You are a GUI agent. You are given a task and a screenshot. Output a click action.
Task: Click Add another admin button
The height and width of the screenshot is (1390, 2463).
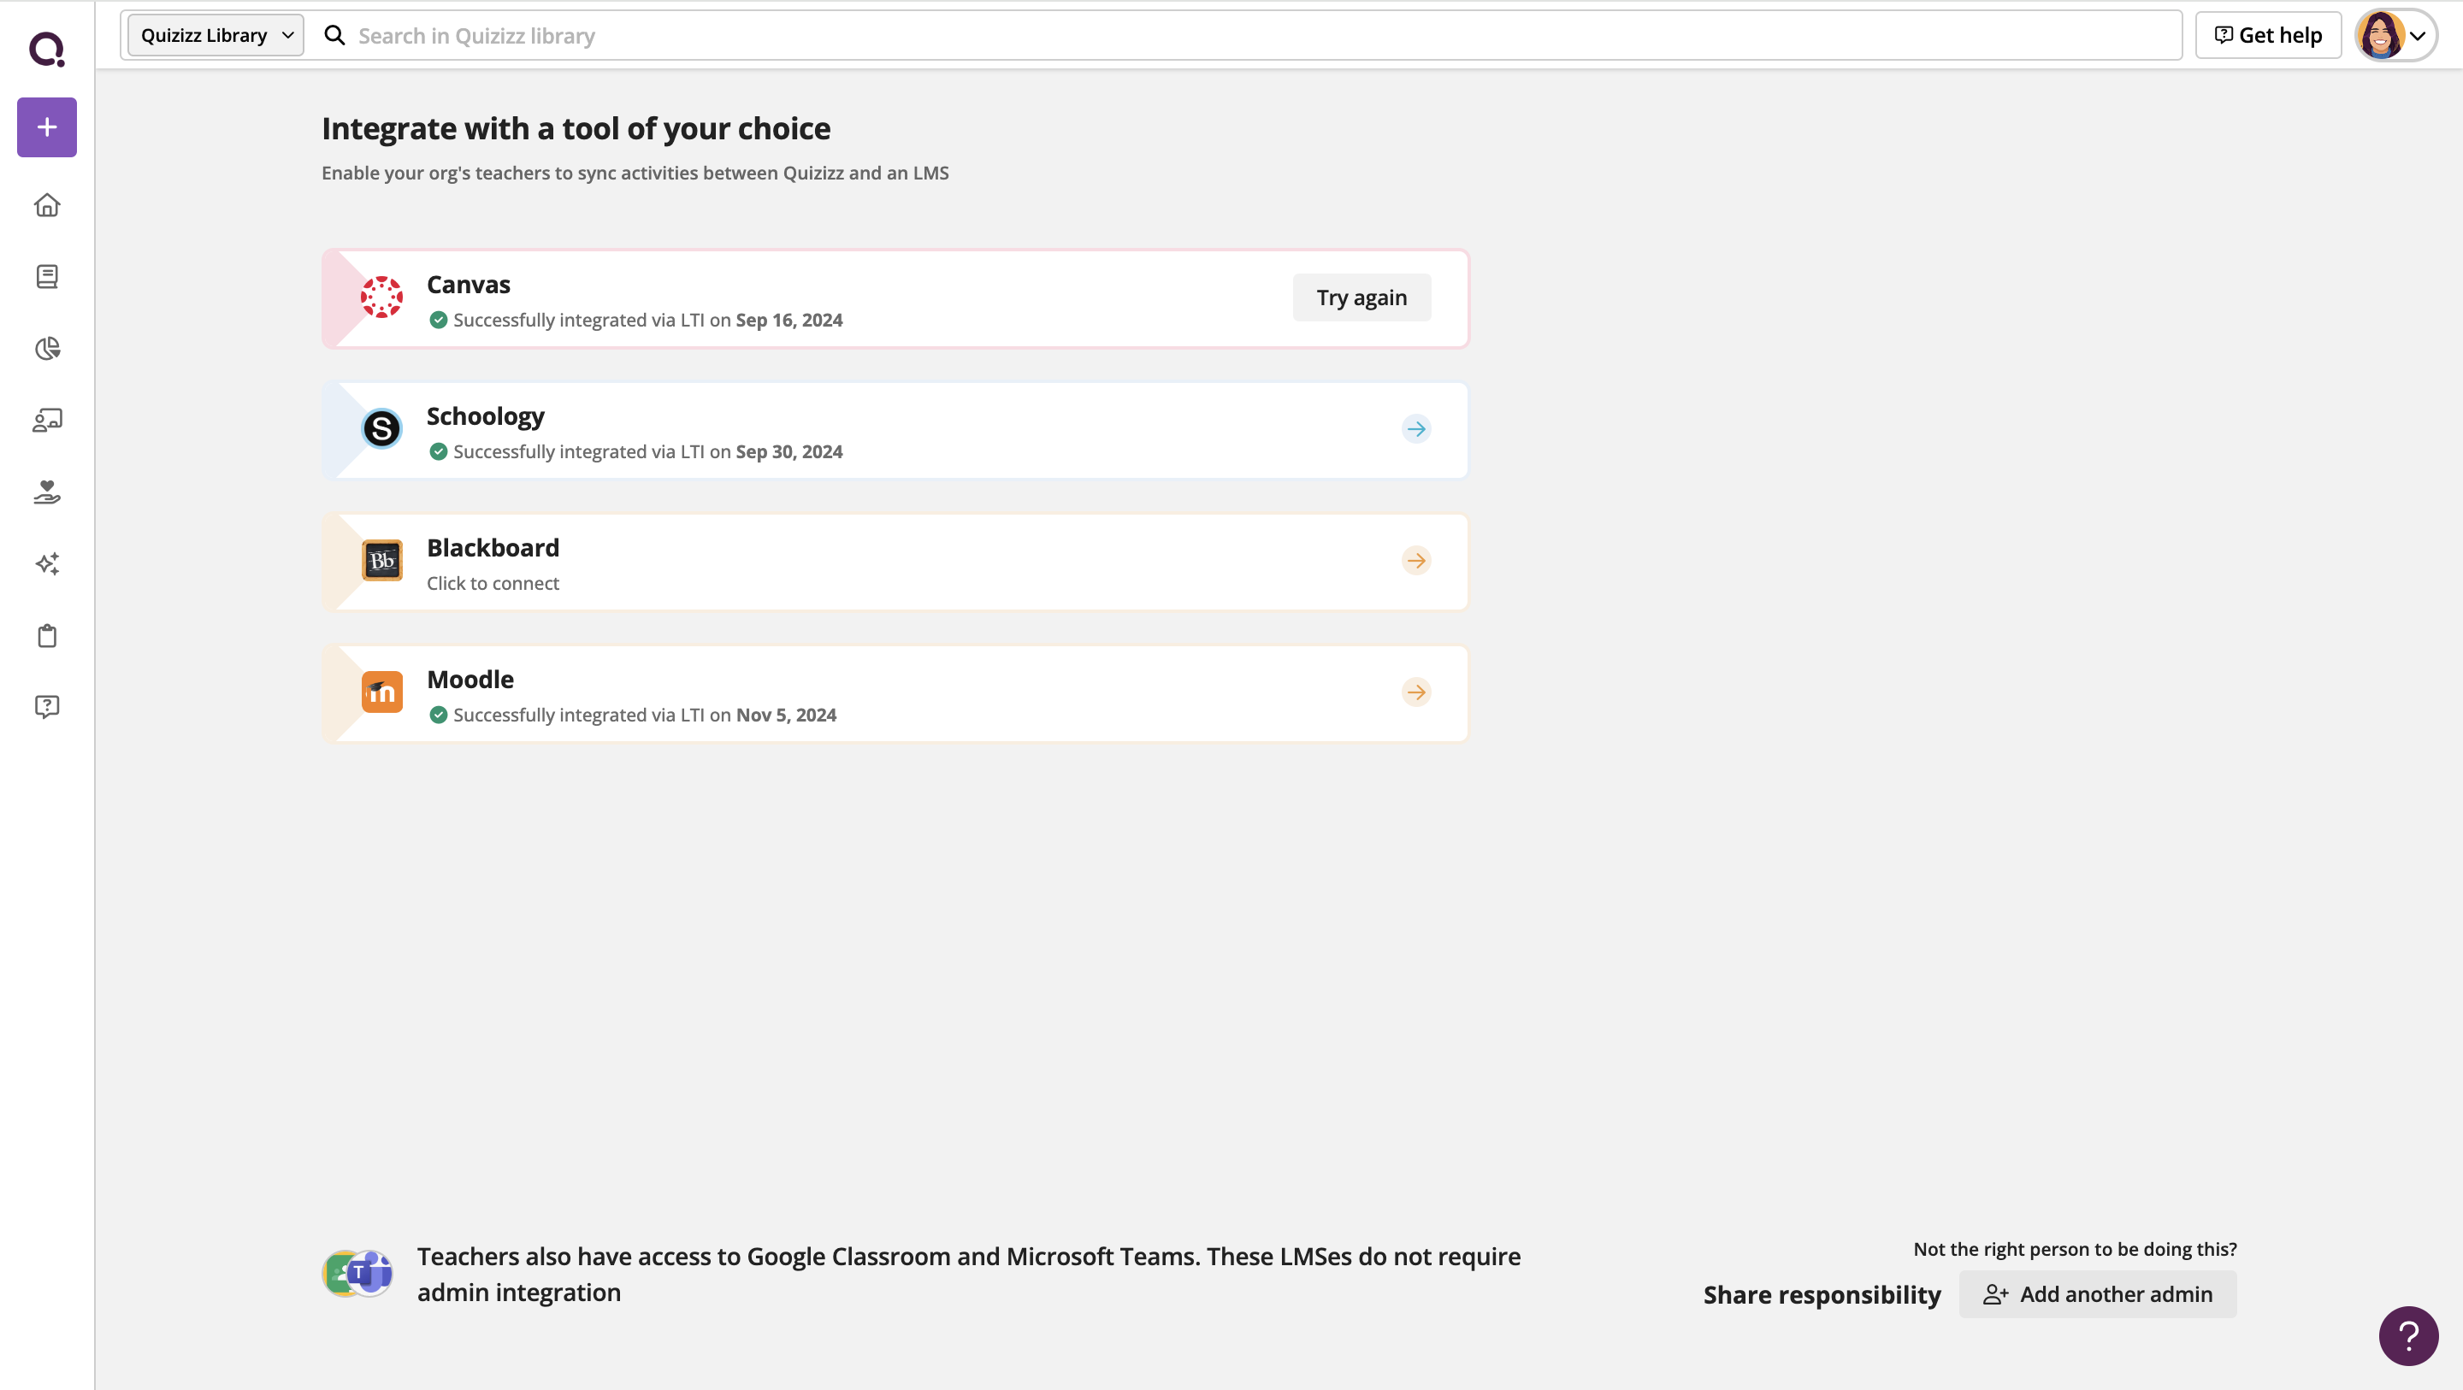pos(2098,1293)
